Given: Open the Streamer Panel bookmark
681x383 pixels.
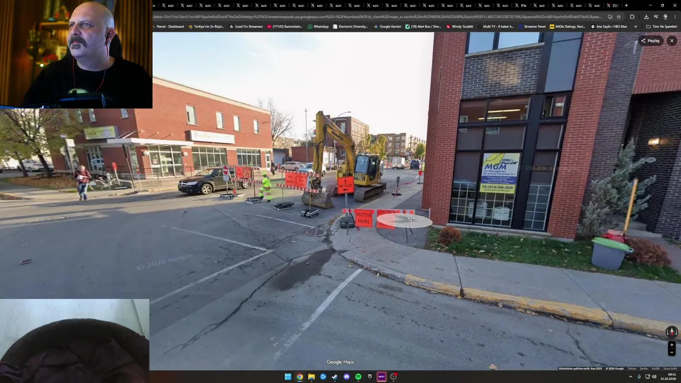Looking at the screenshot, I should [532, 27].
